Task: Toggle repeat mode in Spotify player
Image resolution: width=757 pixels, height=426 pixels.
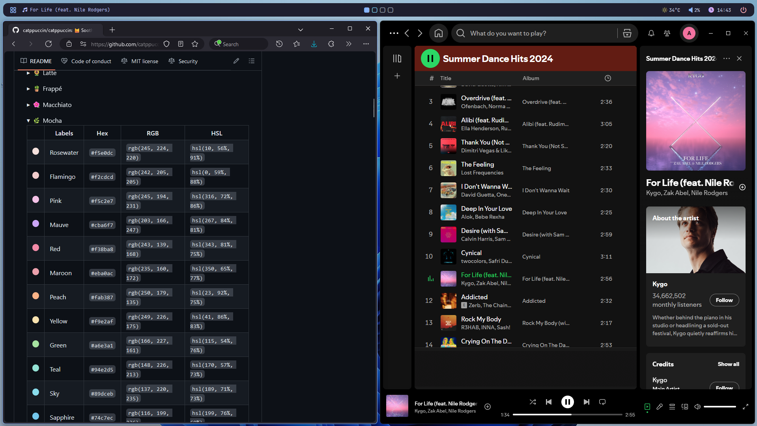Action: 602,402
